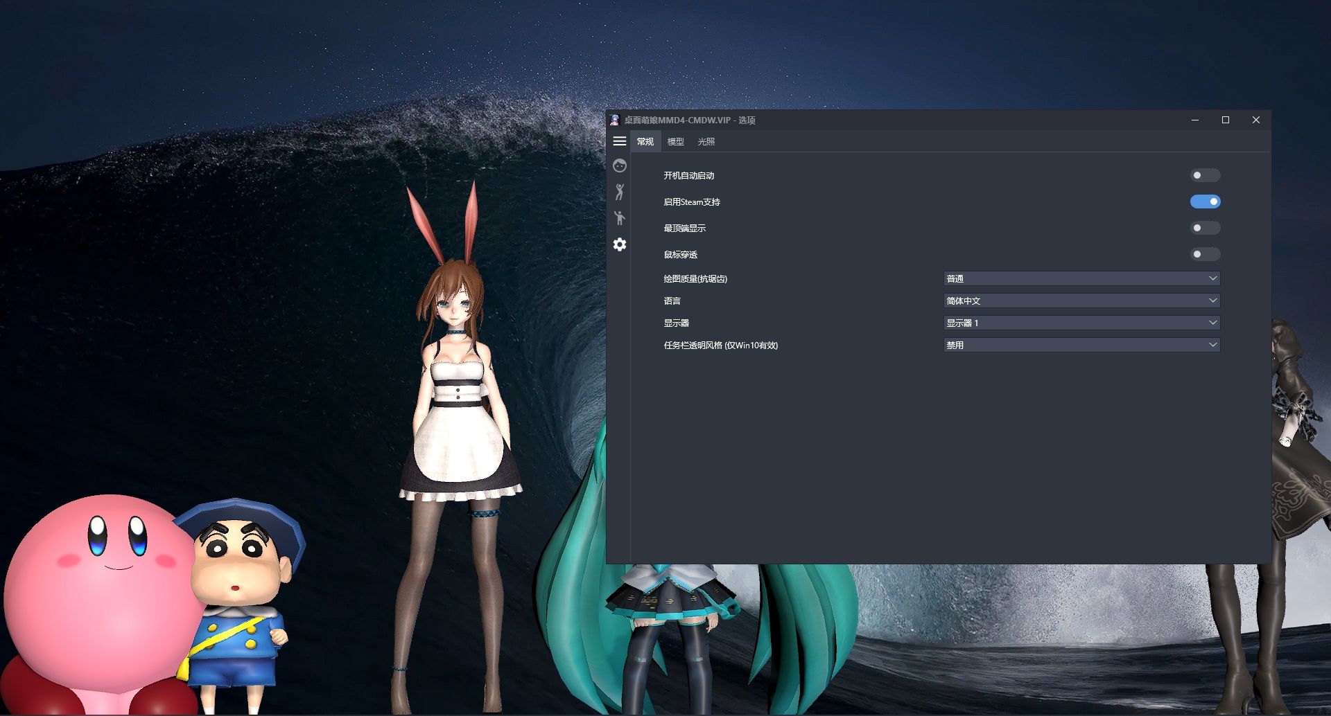This screenshot has width=1331, height=716.
Task: Click the settings gear sidebar icon
Action: pos(619,244)
